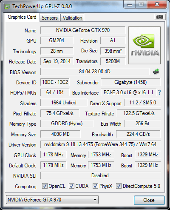Toggle the CUDA checkbox
Screen dimensions: 170x210
coord(71,186)
